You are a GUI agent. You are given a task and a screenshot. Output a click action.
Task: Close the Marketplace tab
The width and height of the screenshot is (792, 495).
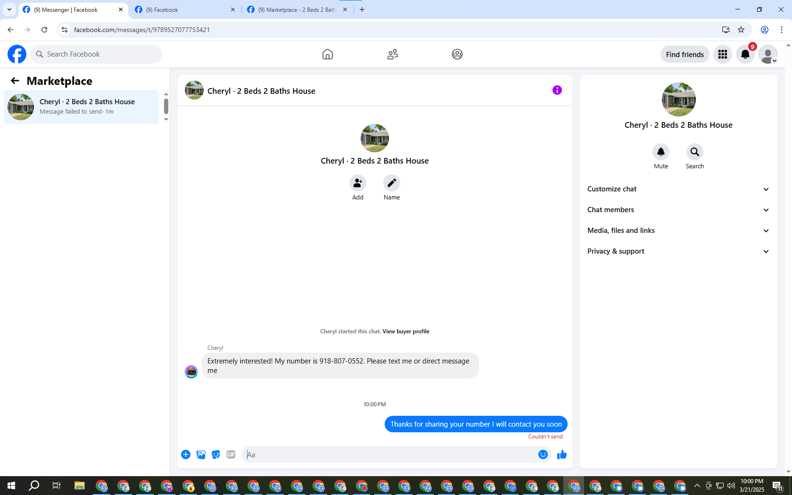[345, 9]
